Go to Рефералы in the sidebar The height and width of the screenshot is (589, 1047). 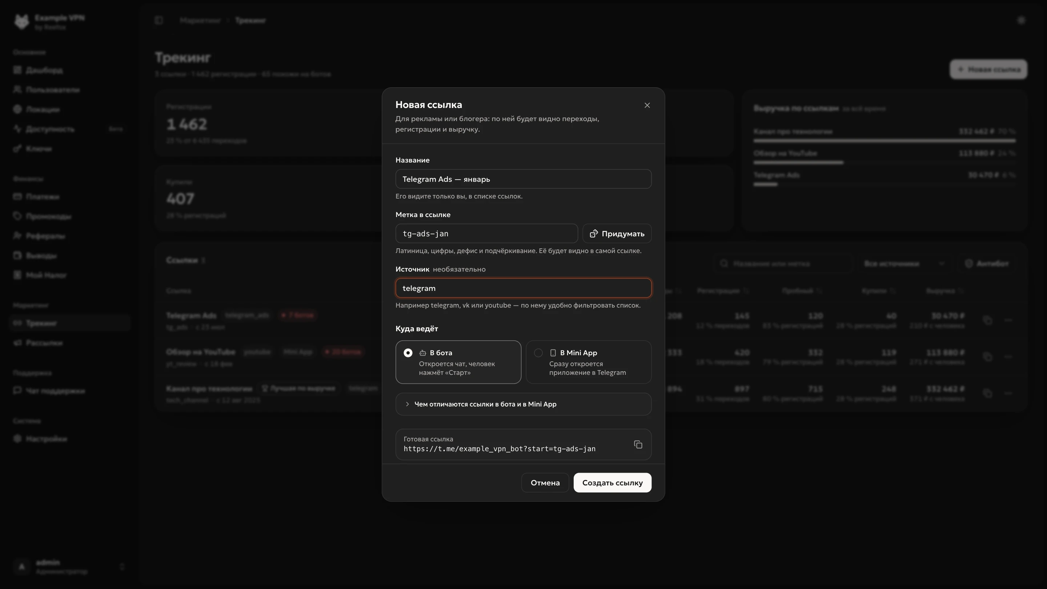[69, 236]
